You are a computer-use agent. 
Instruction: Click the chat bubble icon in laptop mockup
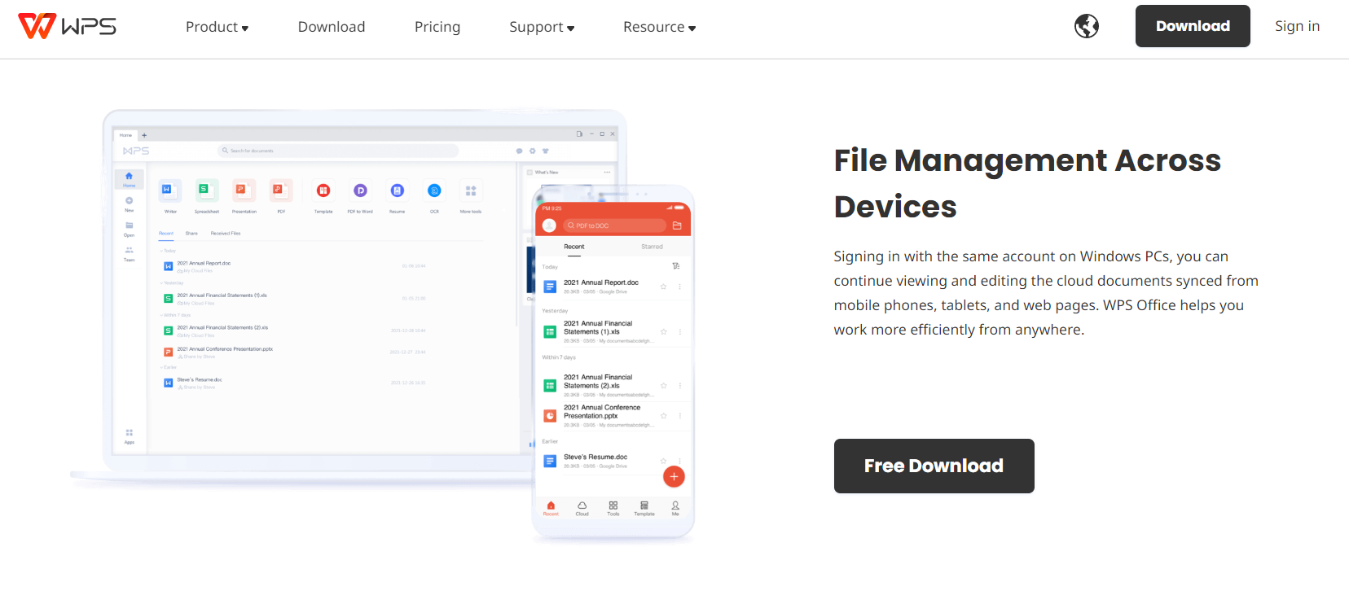[x=520, y=151]
